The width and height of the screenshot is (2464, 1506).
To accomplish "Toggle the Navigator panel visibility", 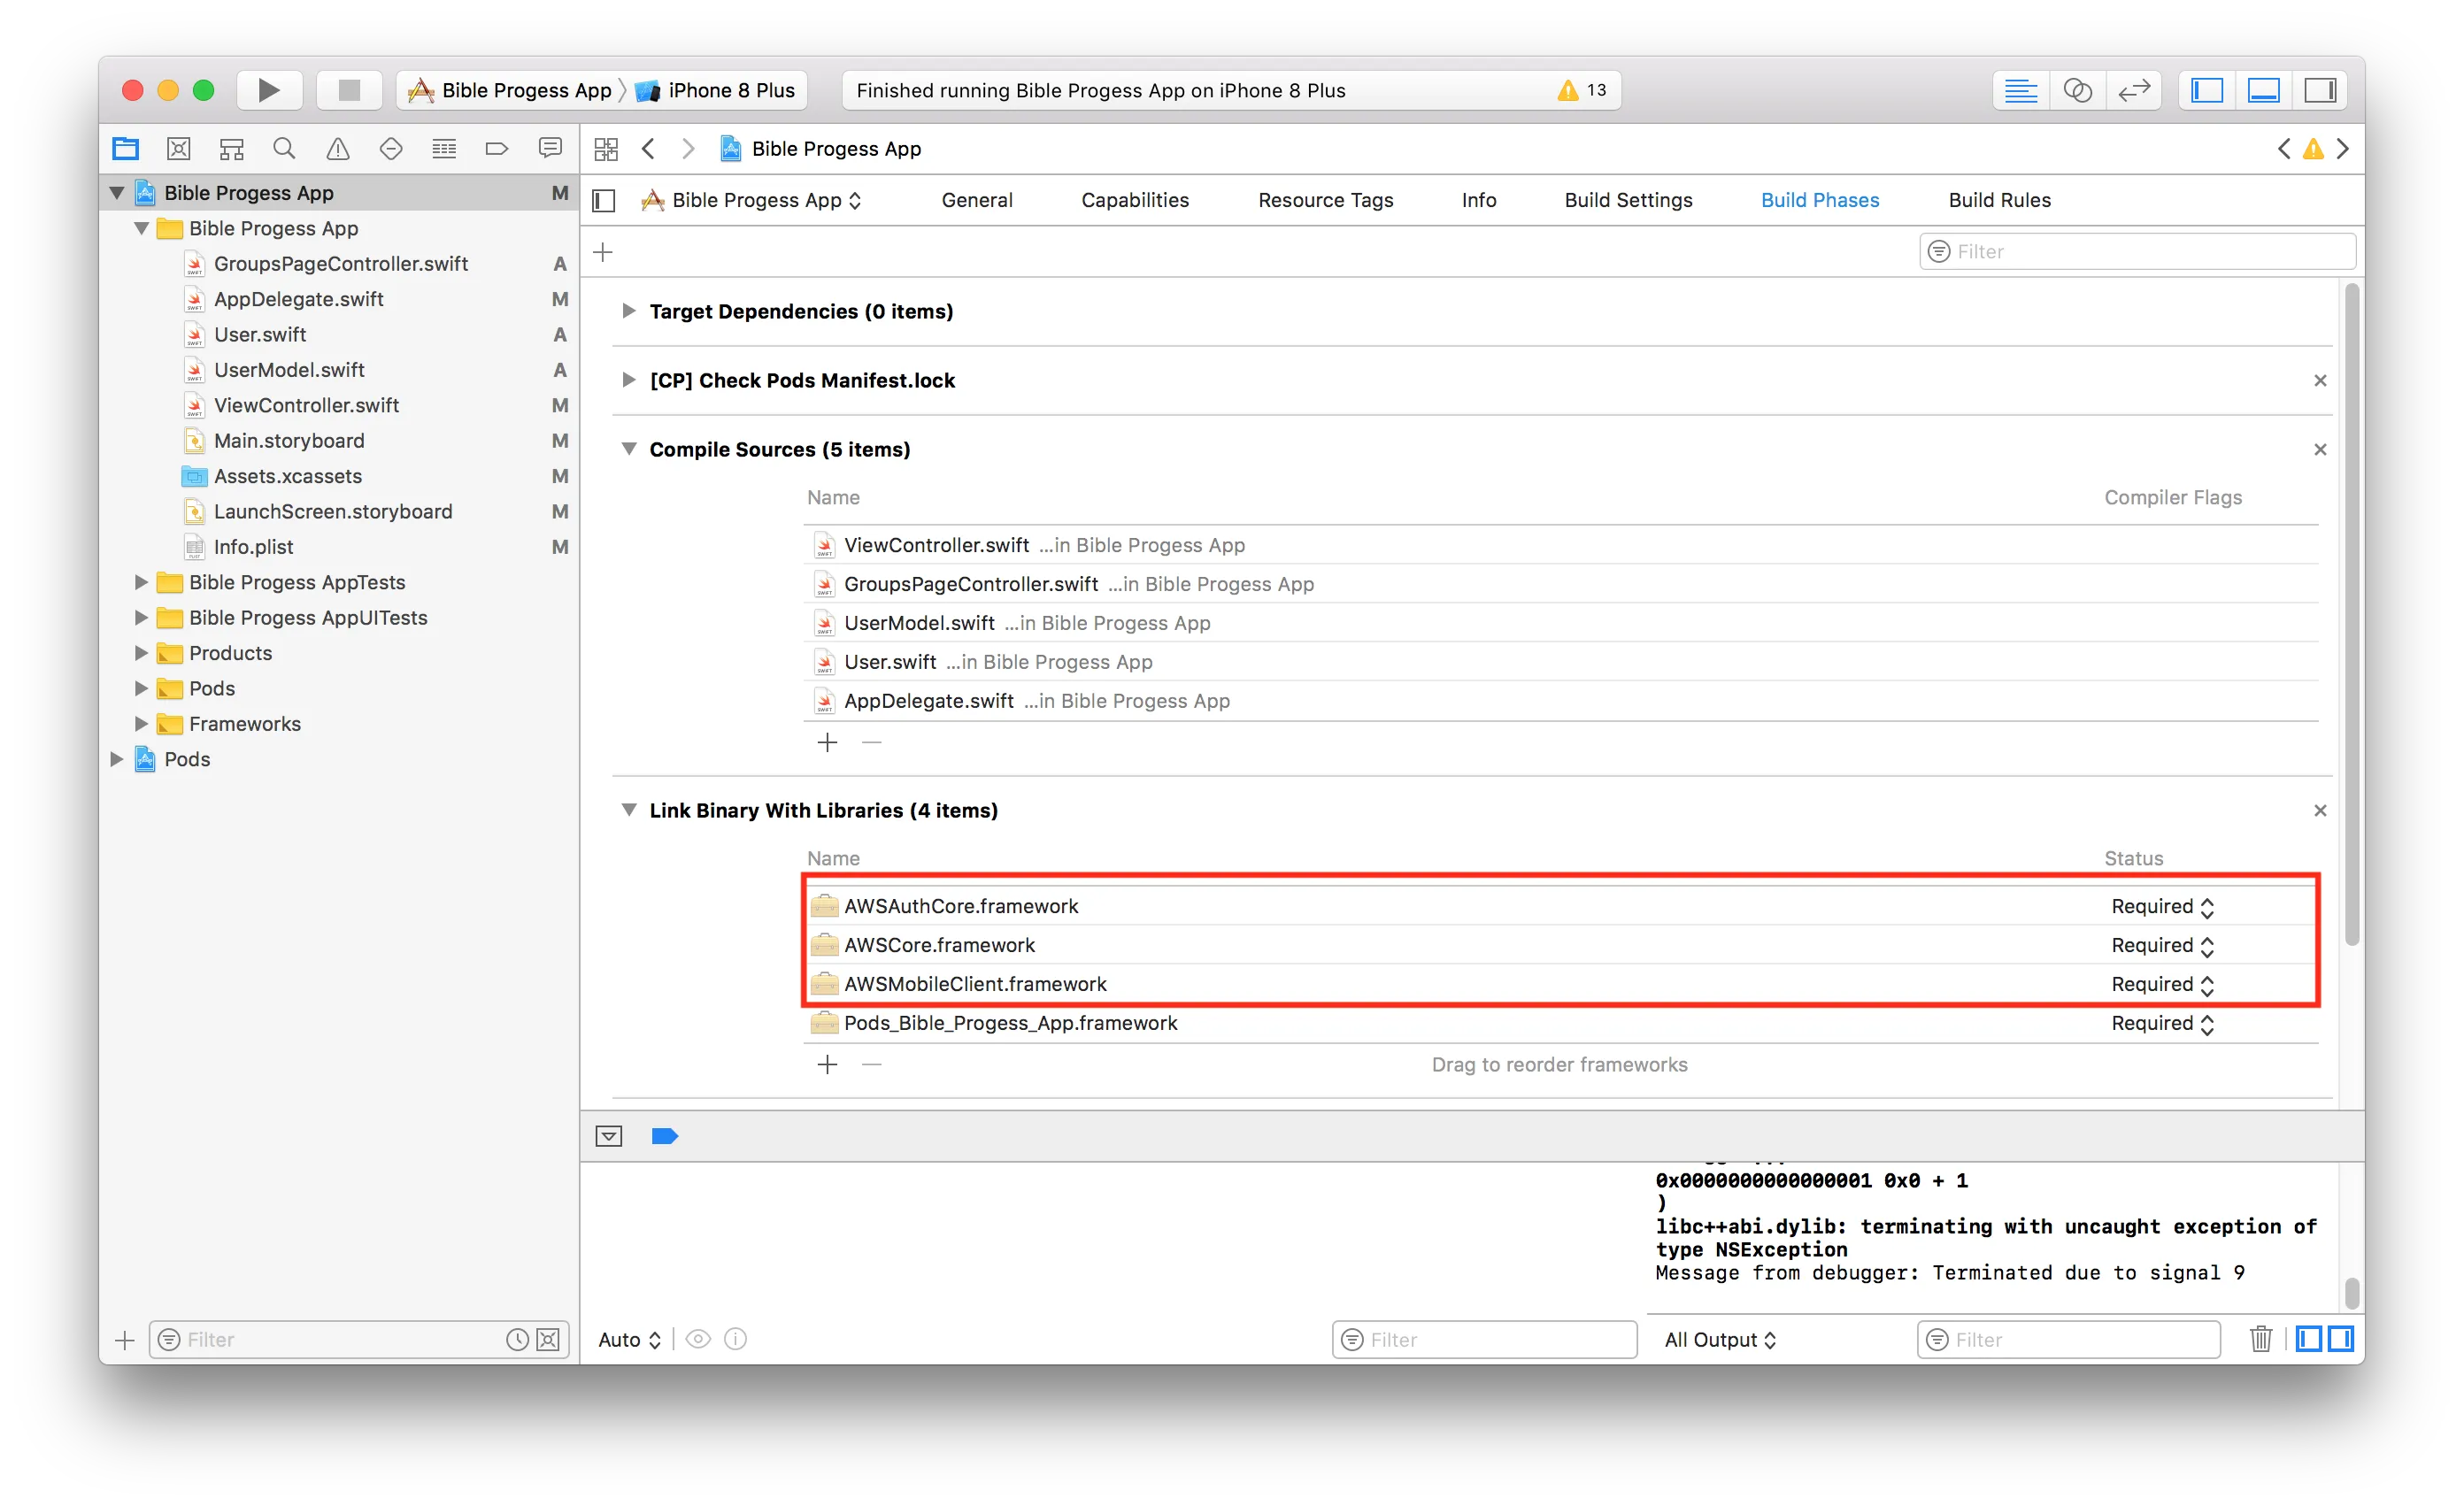I will coord(2207,90).
